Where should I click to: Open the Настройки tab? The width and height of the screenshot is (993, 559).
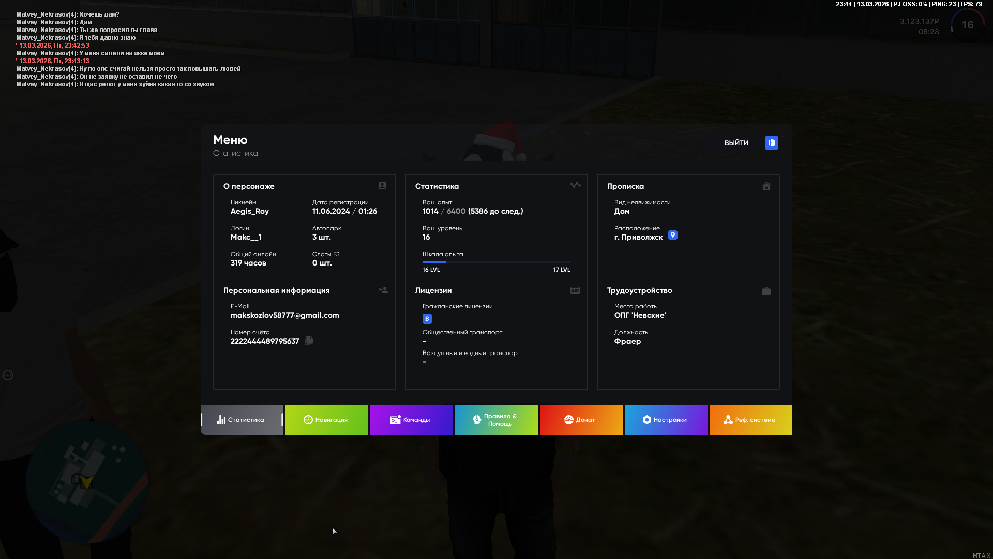tap(666, 420)
